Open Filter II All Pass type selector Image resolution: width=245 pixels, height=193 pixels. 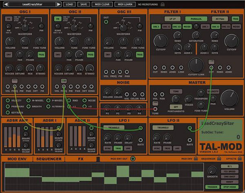(220, 19)
